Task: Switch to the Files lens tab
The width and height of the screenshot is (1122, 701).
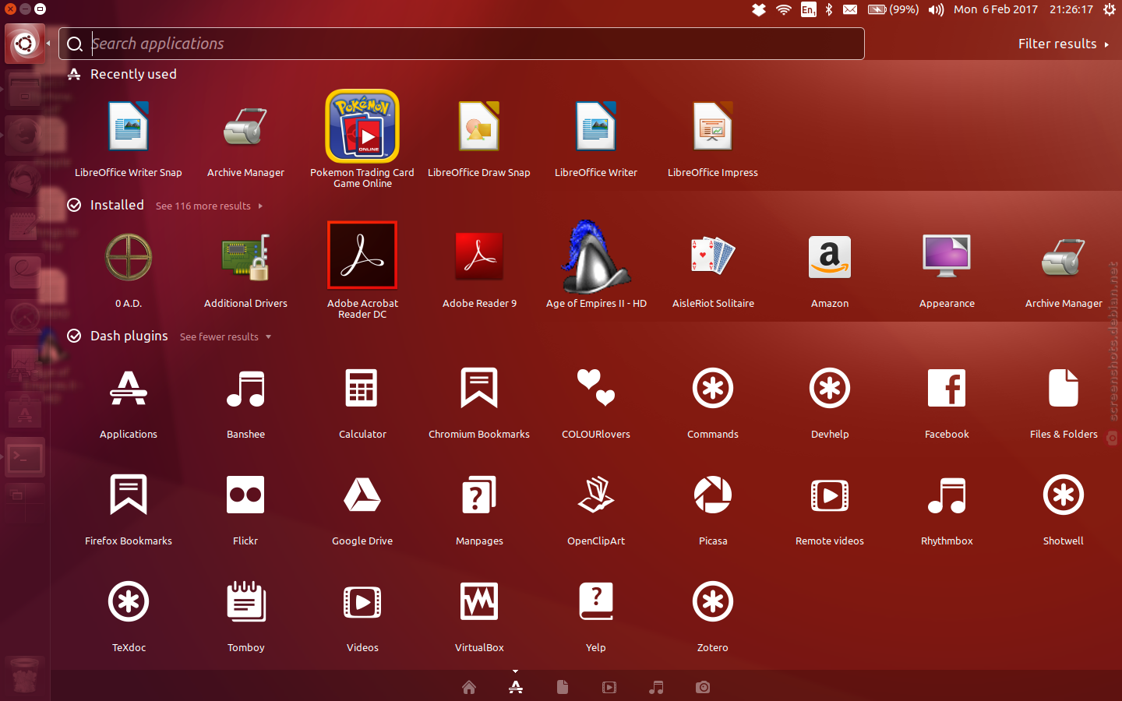Action: click(563, 687)
